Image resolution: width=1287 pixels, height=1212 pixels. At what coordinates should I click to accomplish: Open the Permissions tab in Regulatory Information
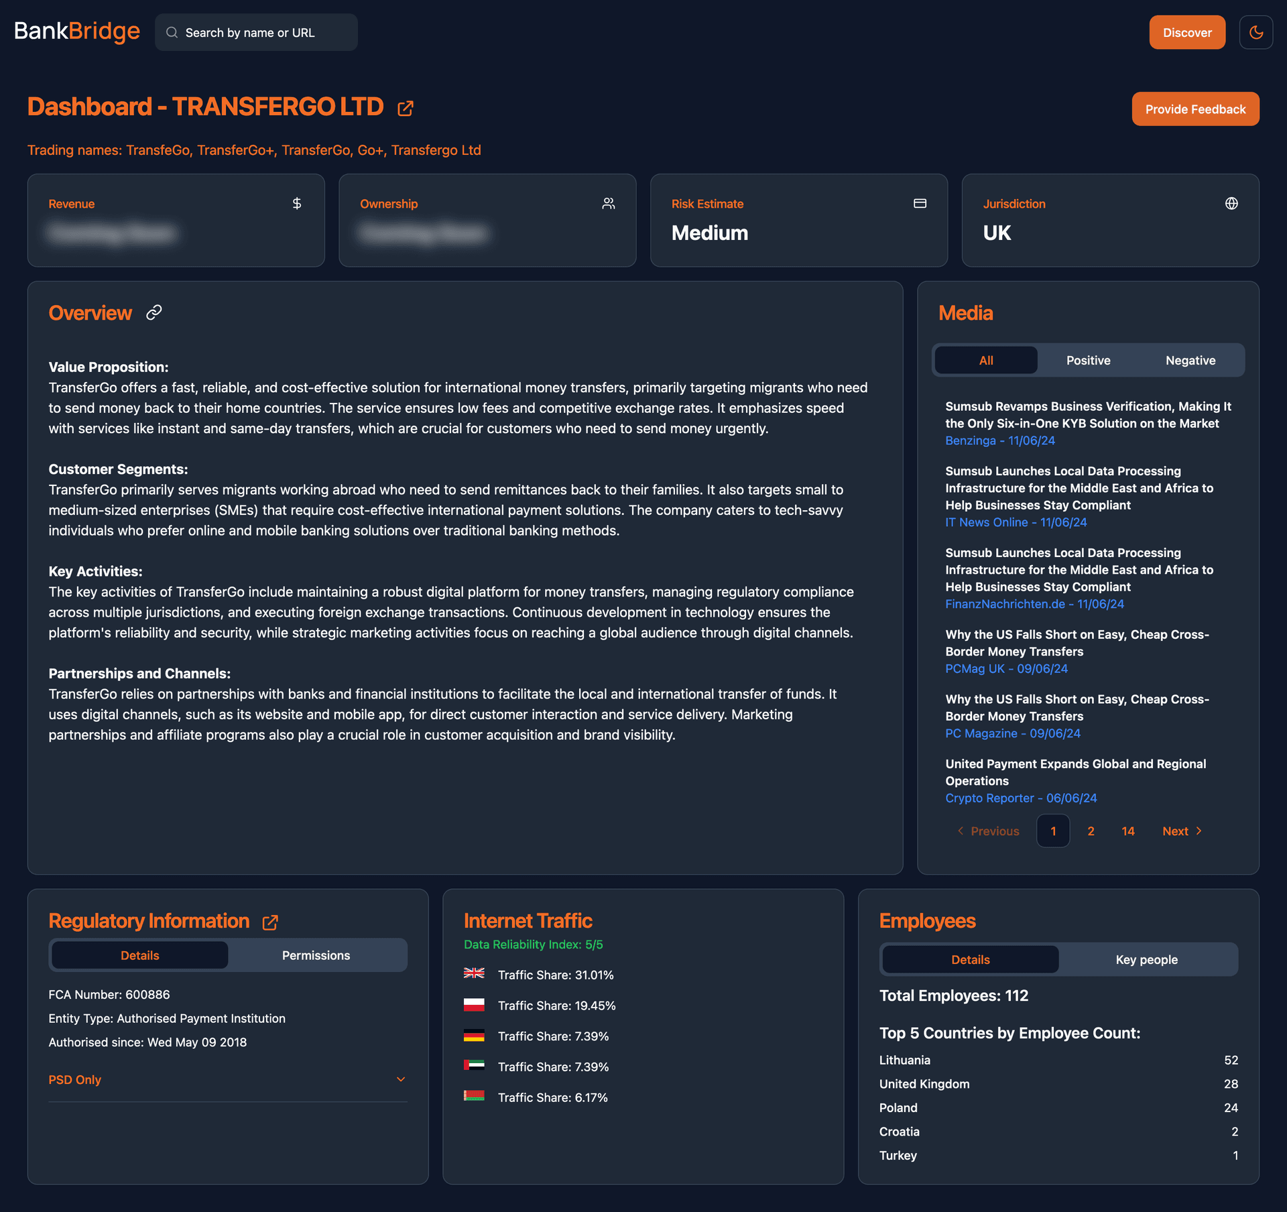pos(316,955)
